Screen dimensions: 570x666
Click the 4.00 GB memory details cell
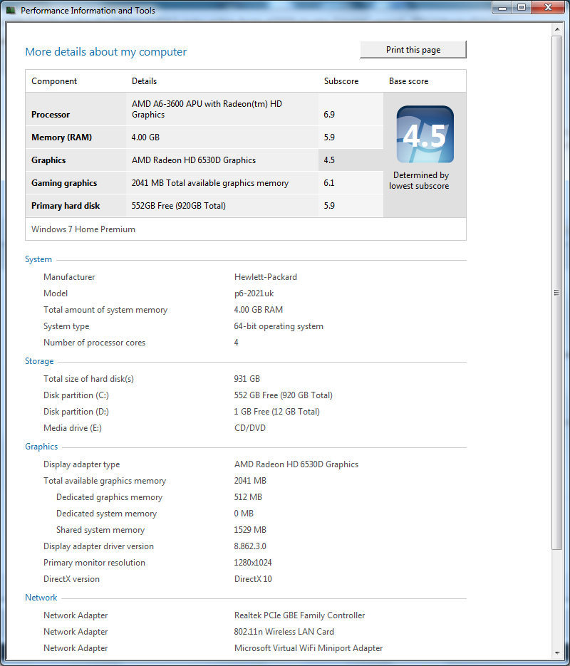222,137
